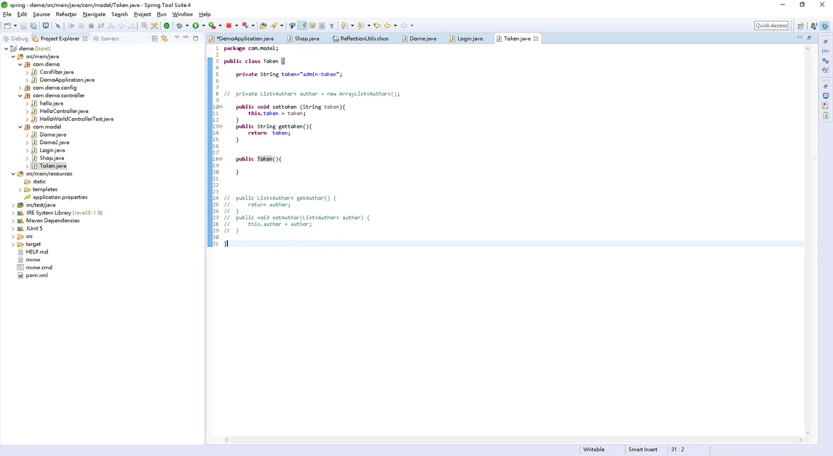Collapse the com.model package node
Image resolution: width=833 pixels, height=456 pixels.
(x=20, y=127)
